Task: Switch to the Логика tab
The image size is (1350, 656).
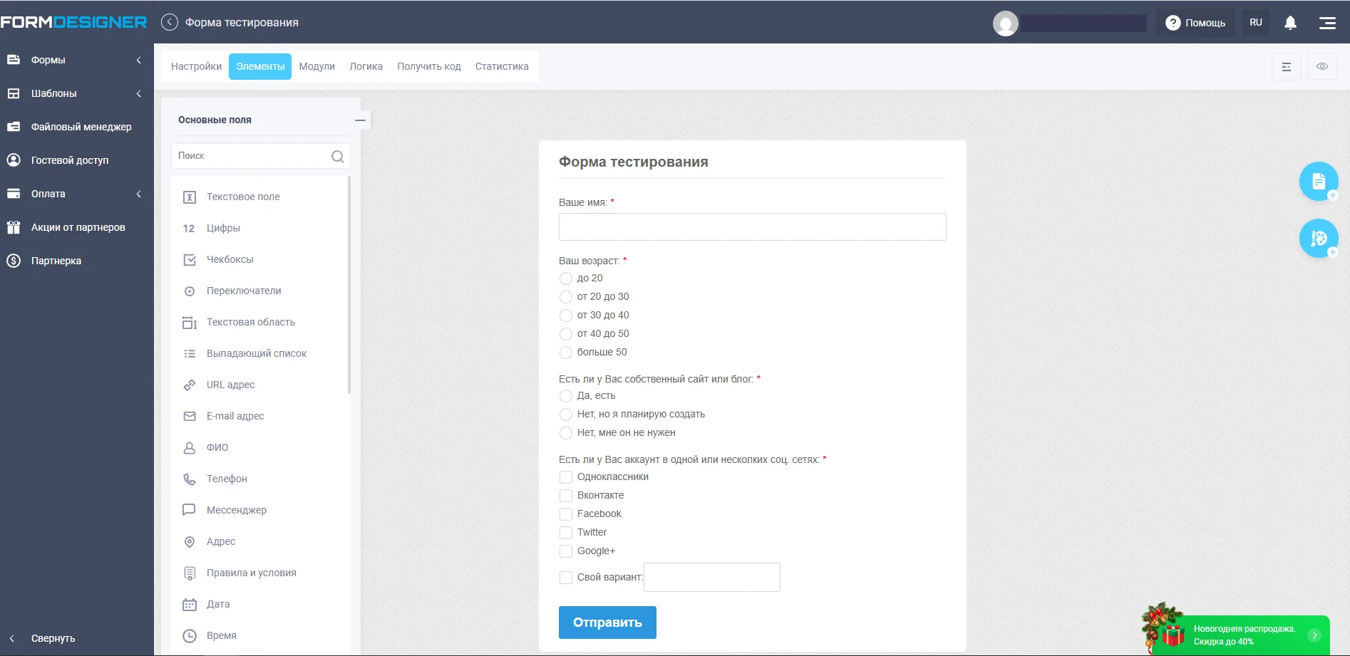Action: (366, 66)
